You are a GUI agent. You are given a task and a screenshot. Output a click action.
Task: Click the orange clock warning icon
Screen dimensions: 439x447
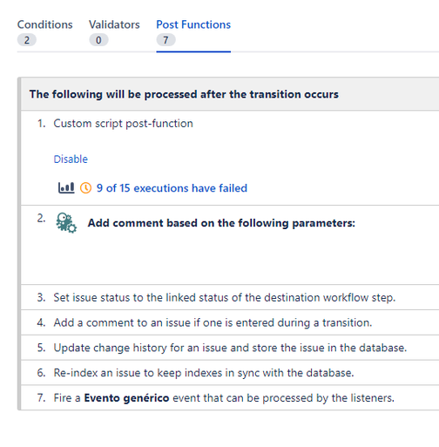85,188
